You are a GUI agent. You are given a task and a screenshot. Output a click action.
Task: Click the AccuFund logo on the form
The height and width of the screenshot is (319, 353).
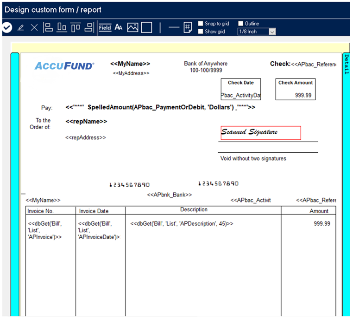(64, 66)
